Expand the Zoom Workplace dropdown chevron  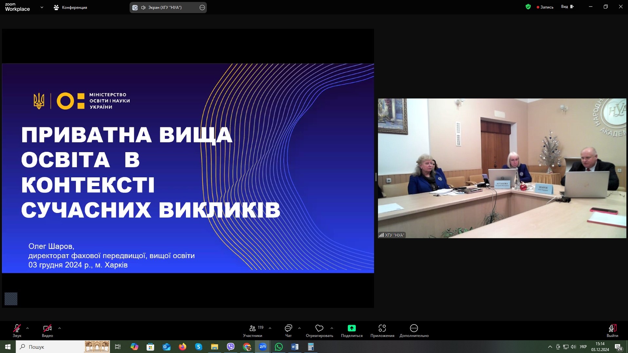coord(42,7)
